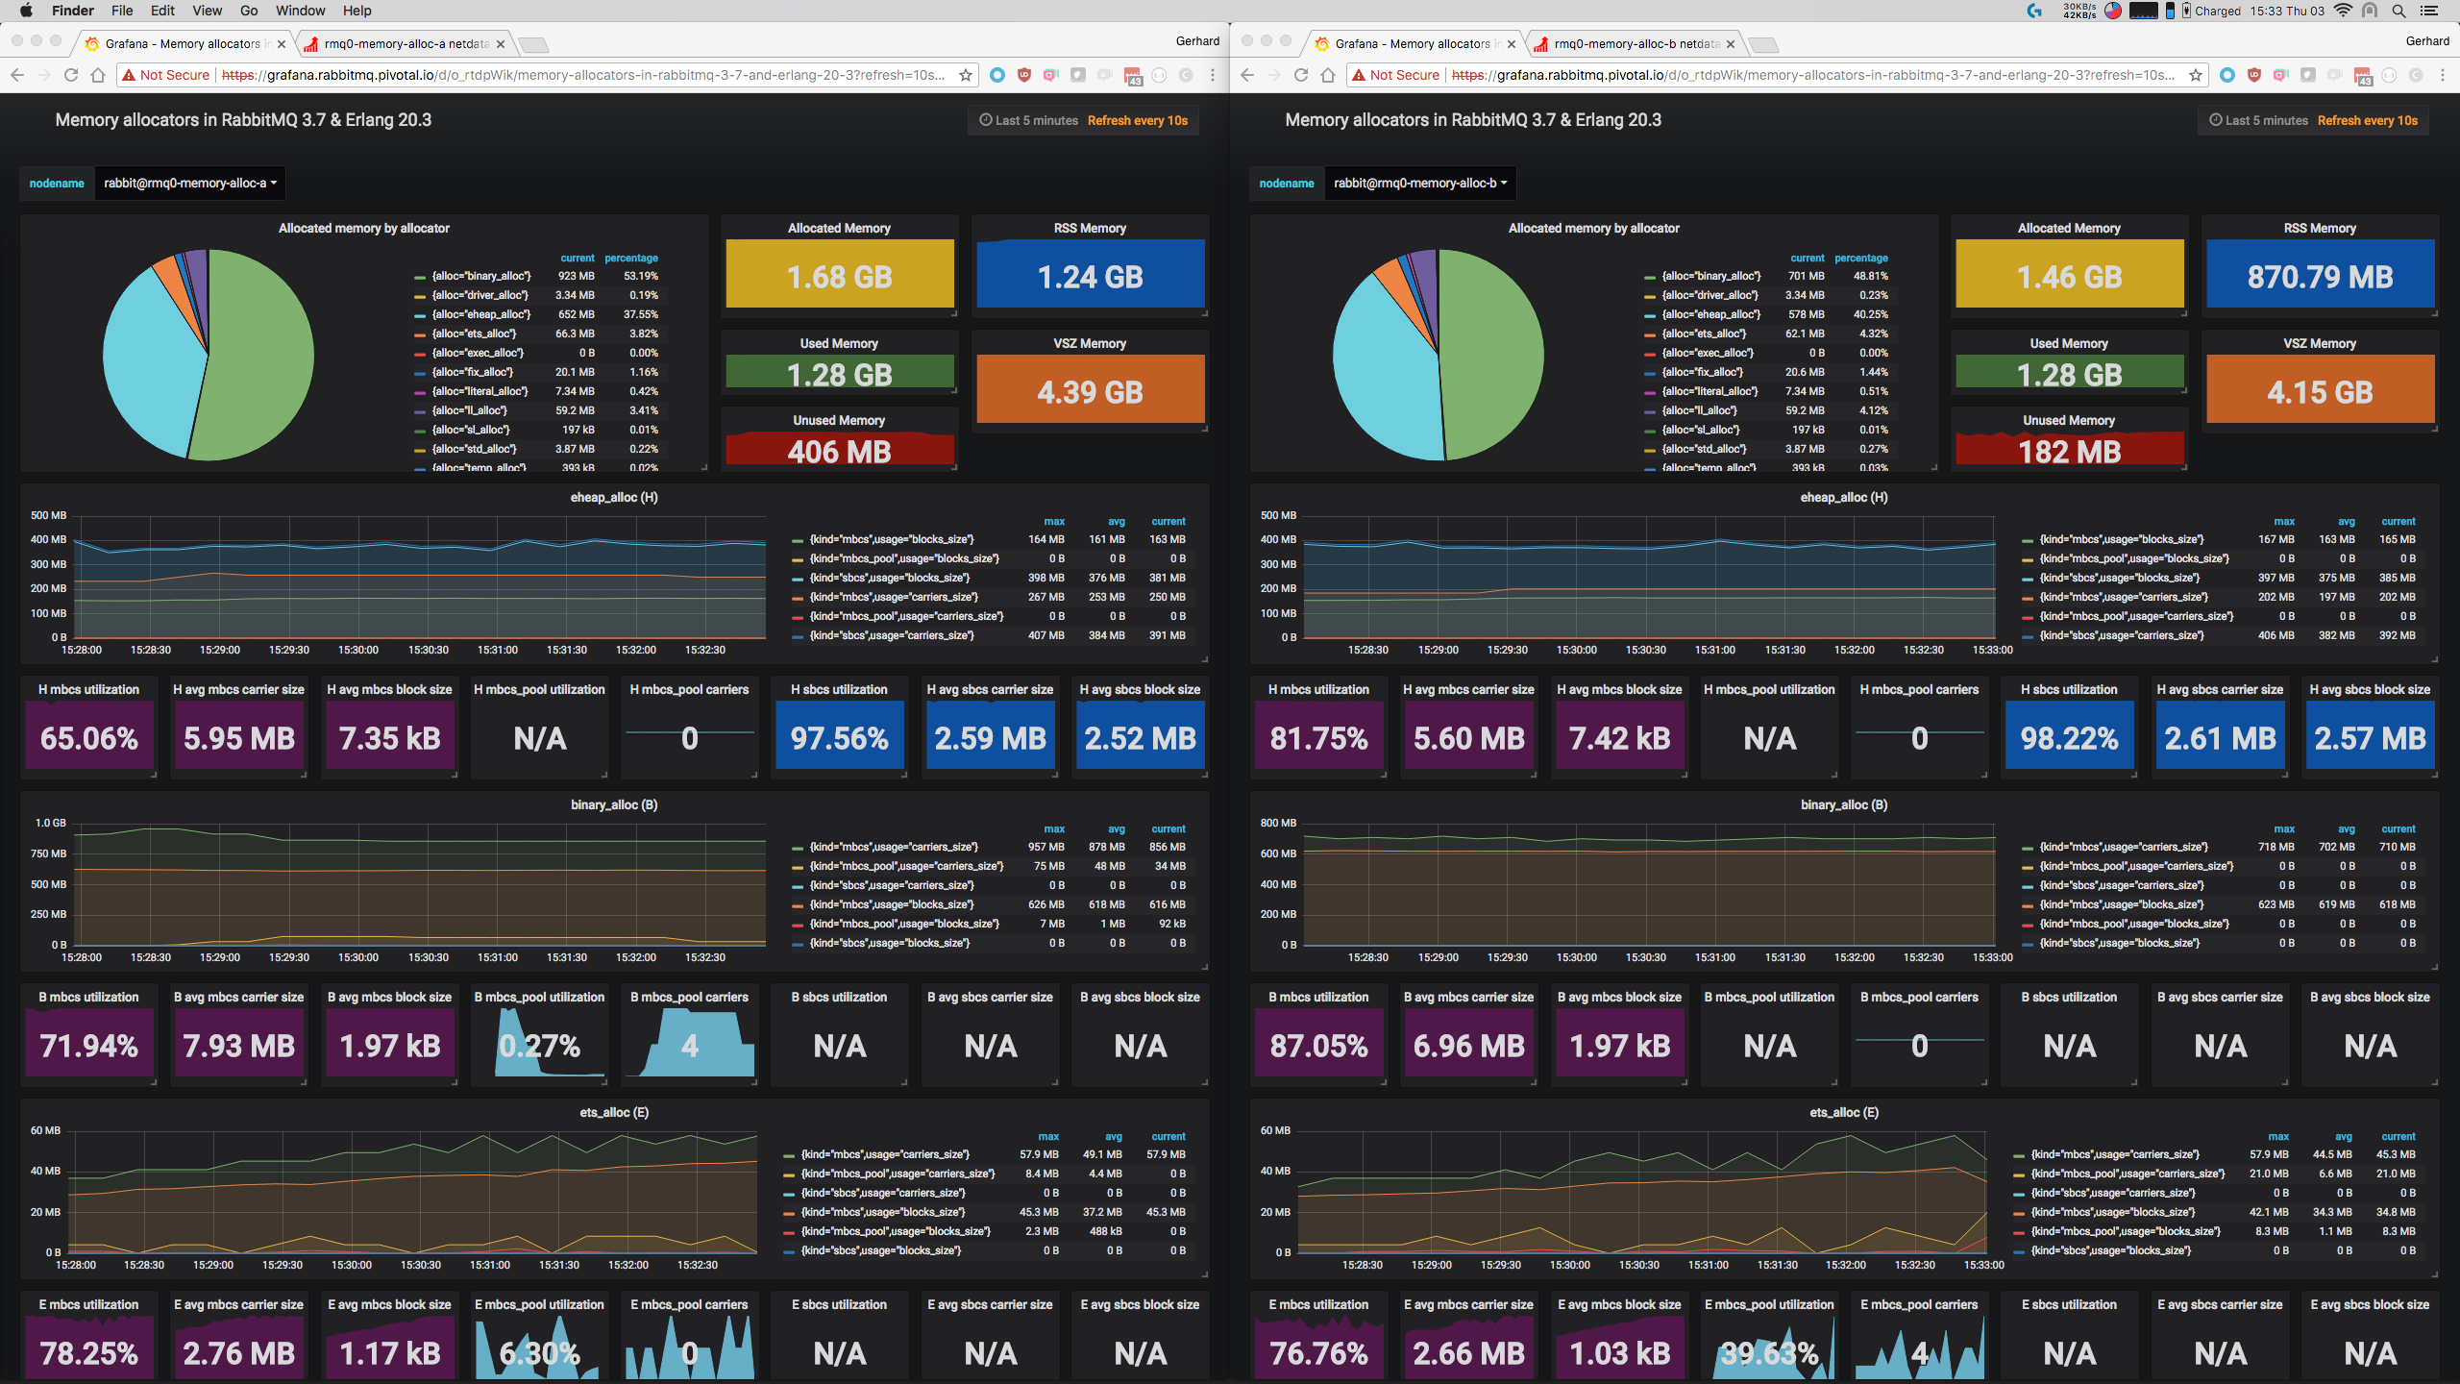Toggle mbcs_pool carriers_size in left binary_alloc legend

coord(906,866)
